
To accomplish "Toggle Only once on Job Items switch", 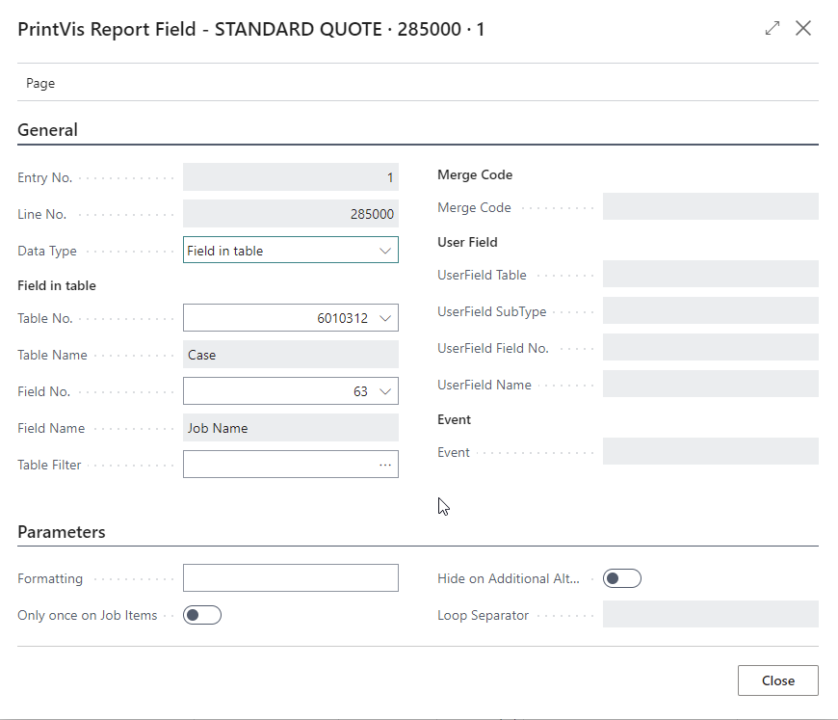I will (x=202, y=615).
